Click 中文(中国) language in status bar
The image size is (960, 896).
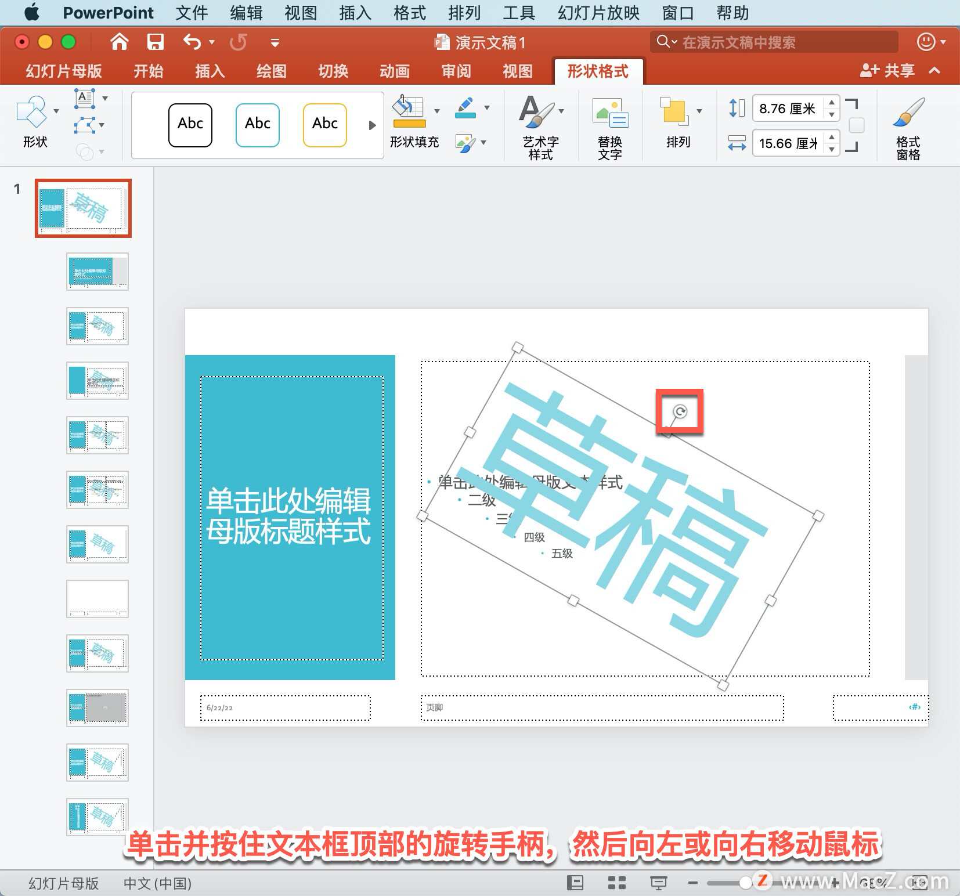pos(157,883)
